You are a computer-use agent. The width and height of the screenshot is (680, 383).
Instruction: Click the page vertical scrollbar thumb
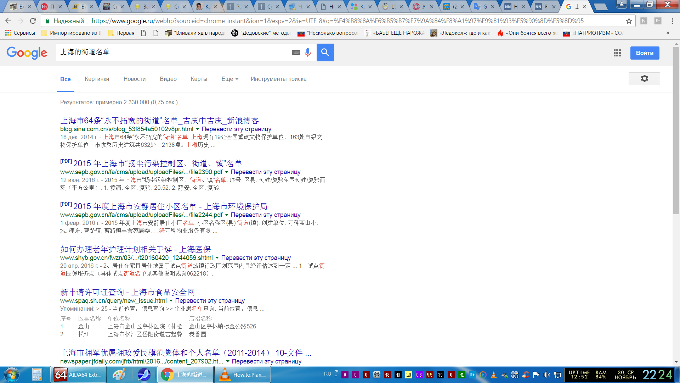[676, 131]
